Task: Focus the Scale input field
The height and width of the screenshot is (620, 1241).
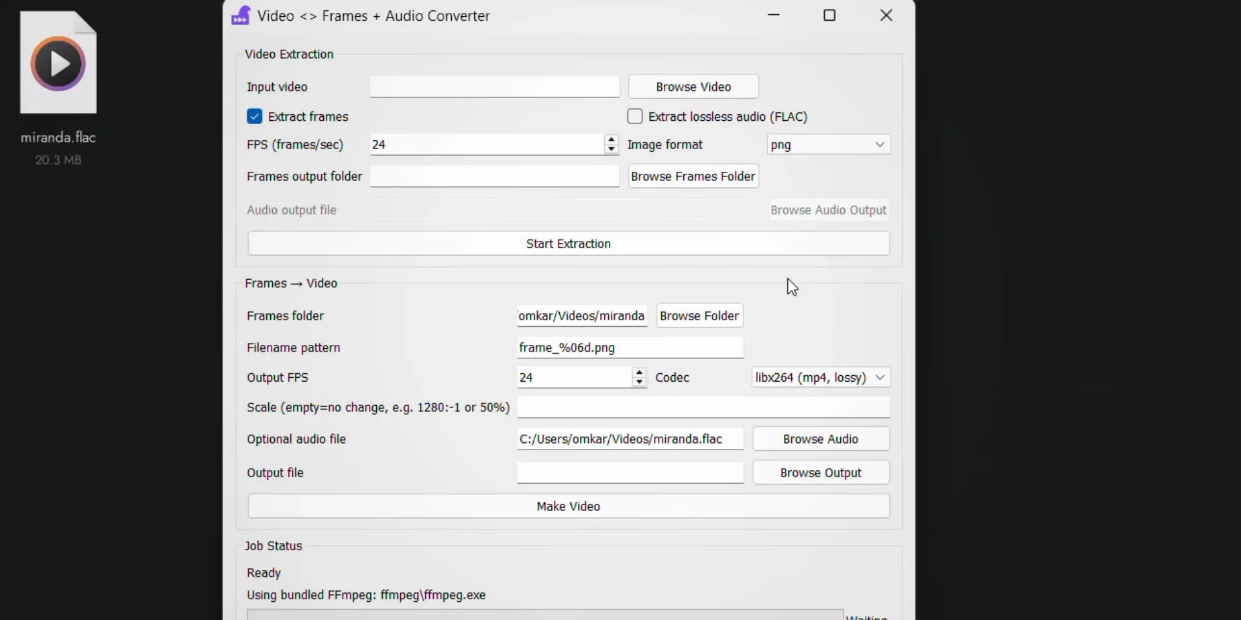Action: tap(703, 408)
